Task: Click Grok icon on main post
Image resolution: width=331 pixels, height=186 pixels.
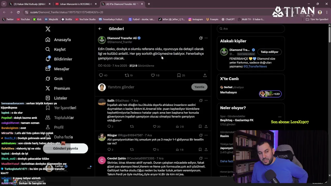Action: [x=201, y=38]
